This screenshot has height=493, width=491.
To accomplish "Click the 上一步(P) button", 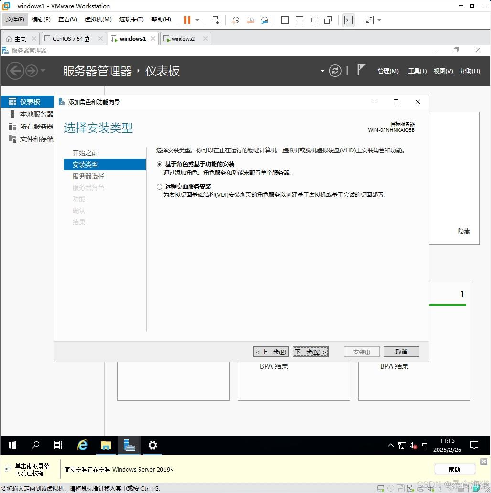I will [271, 352].
